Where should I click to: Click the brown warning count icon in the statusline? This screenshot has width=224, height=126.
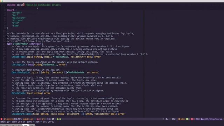tap(43, 119)
